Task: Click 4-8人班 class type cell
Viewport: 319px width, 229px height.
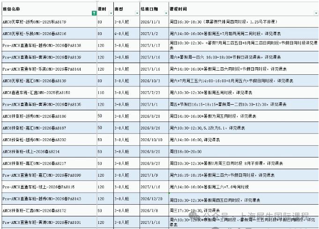Action: 126,34
